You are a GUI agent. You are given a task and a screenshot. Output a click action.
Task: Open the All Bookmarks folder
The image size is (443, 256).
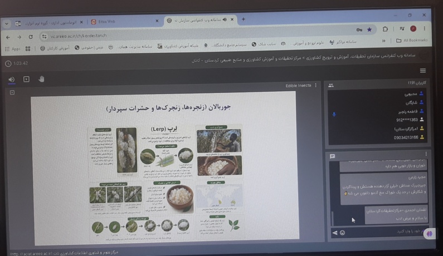click(x=412, y=41)
